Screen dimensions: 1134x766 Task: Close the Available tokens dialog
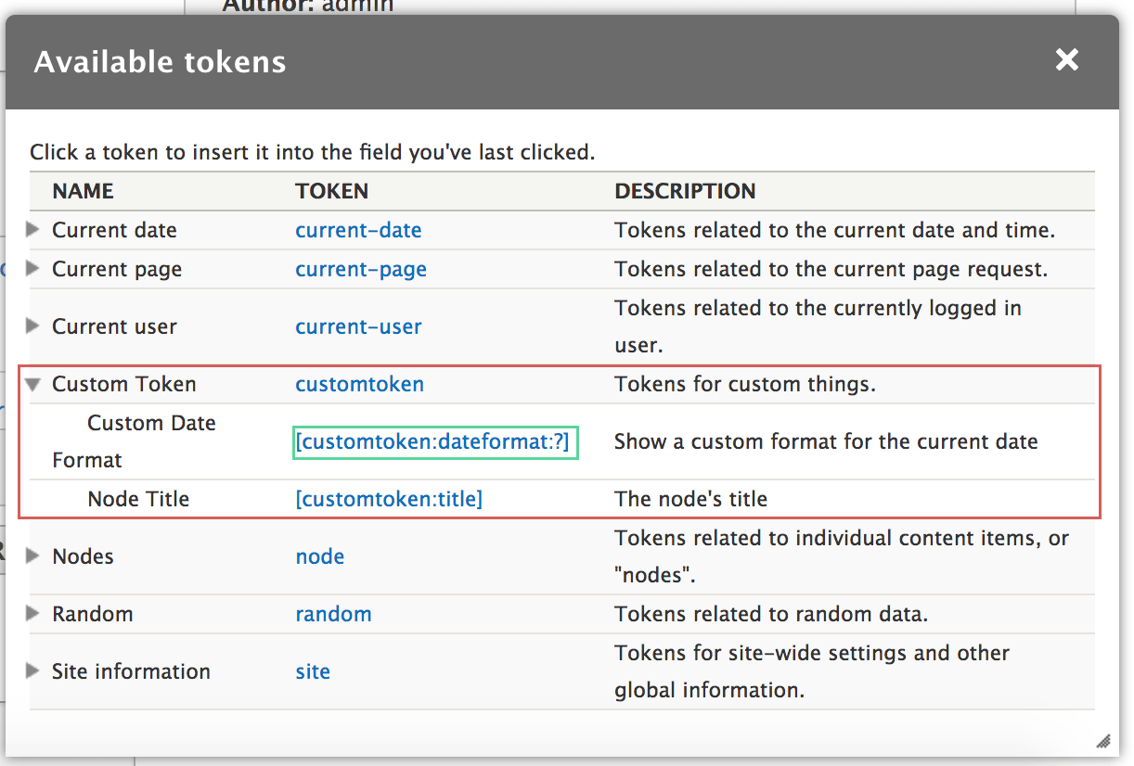coord(1067,60)
